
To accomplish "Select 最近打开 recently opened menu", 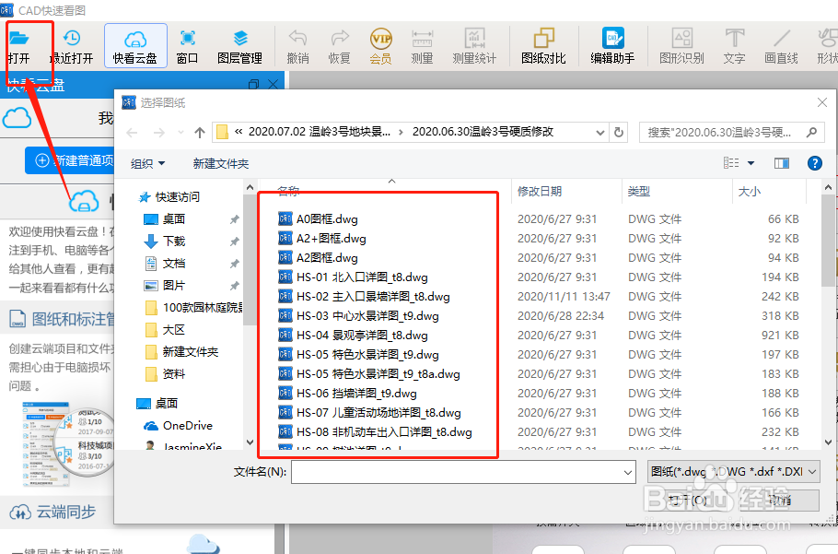I will [x=72, y=44].
